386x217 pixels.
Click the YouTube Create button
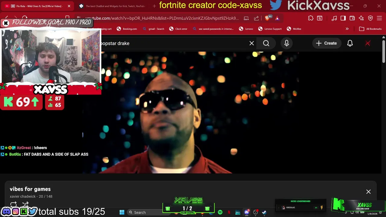pos(326,43)
